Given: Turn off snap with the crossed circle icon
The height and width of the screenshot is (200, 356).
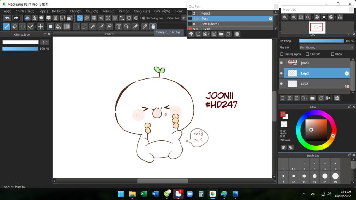Looking at the screenshot, I should pos(80,18).
